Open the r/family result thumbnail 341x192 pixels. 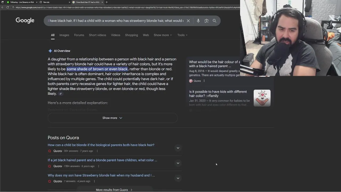262,98
